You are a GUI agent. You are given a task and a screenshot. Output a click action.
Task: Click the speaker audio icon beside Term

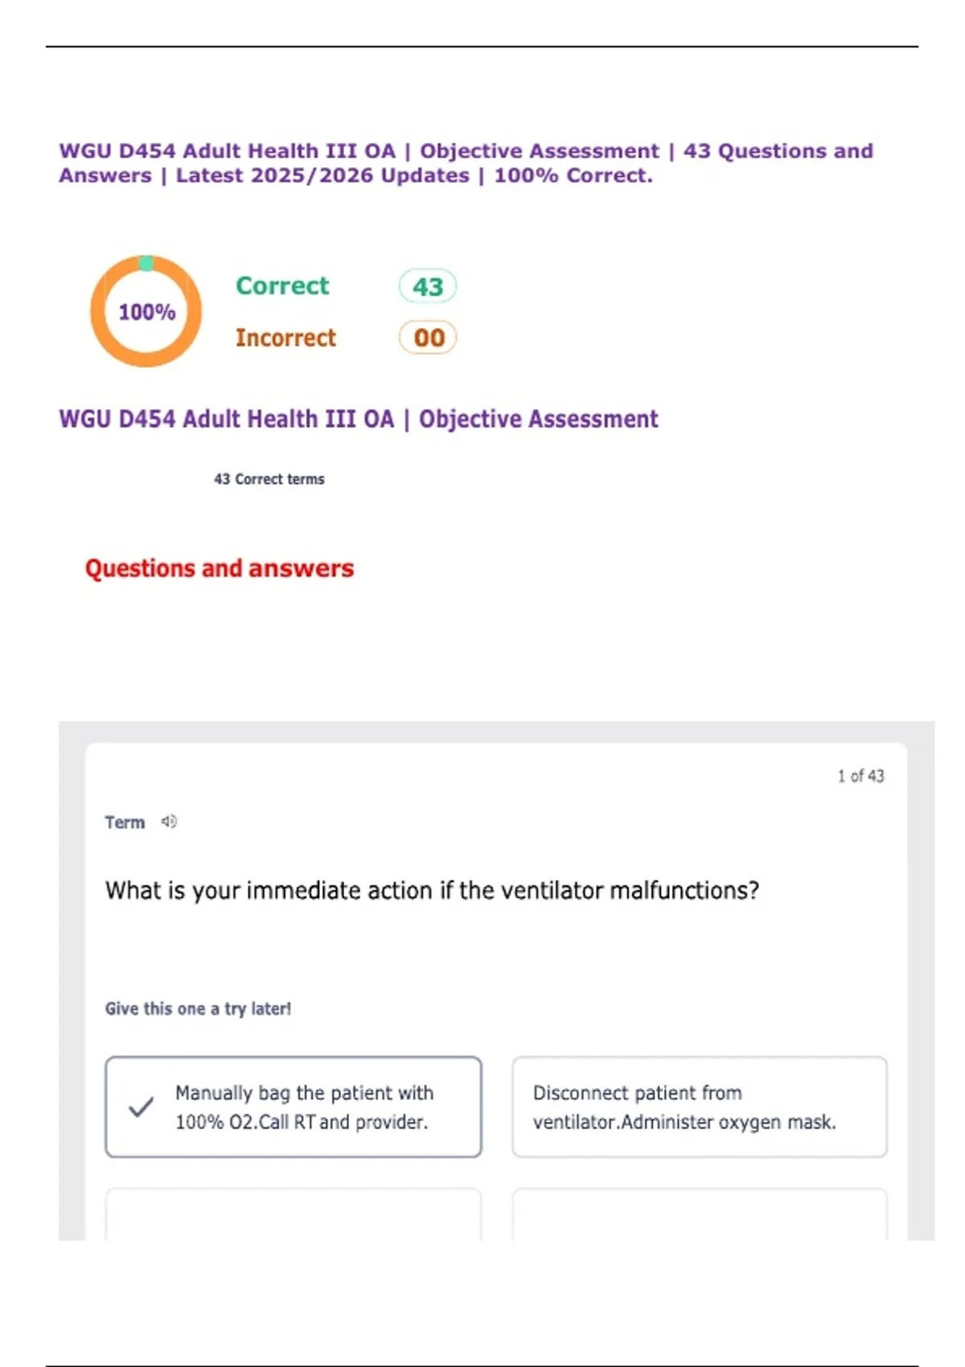click(x=169, y=821)
